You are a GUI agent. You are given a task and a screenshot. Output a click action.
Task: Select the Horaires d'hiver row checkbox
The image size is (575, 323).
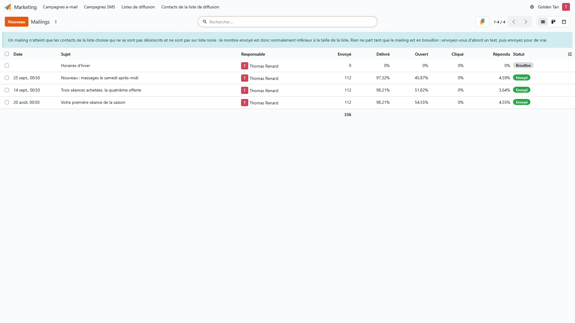pyautogui.click(x=7, y=65)
